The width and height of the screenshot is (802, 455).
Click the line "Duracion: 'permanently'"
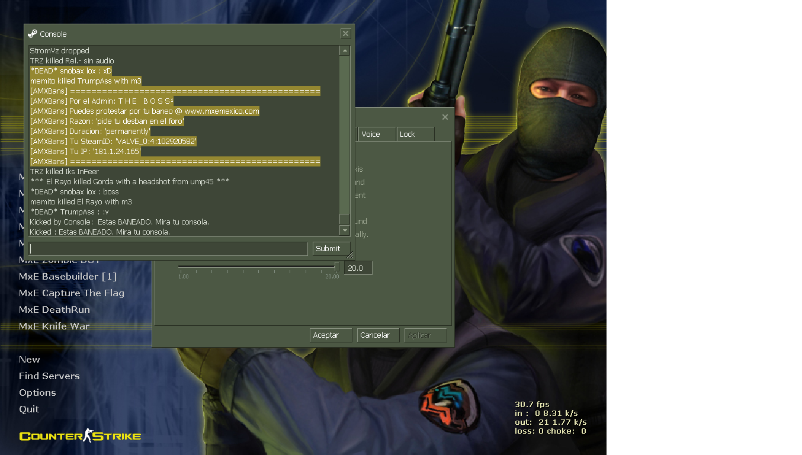click(x=90, y=132)
